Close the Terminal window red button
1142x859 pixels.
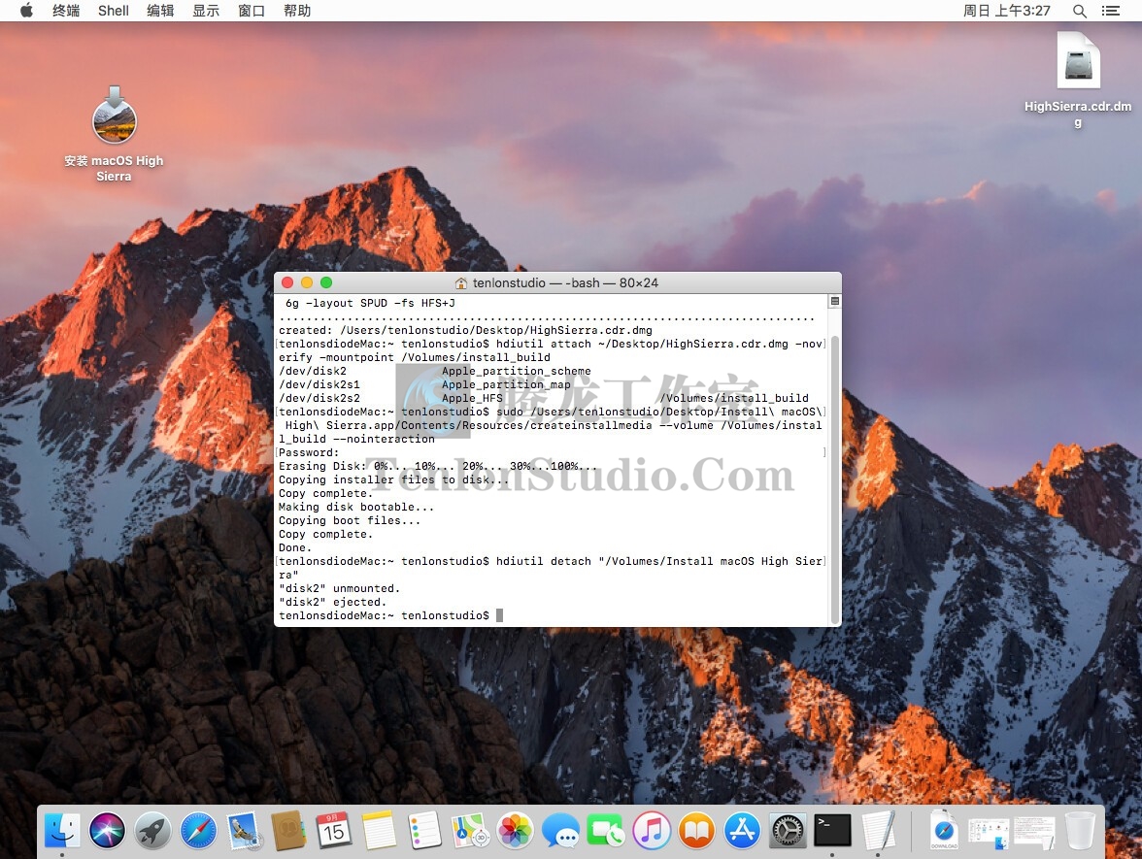coord(287,282)
